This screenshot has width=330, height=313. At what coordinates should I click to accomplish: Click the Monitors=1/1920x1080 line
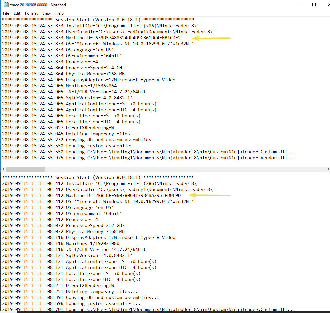click(x=61, y=244)
